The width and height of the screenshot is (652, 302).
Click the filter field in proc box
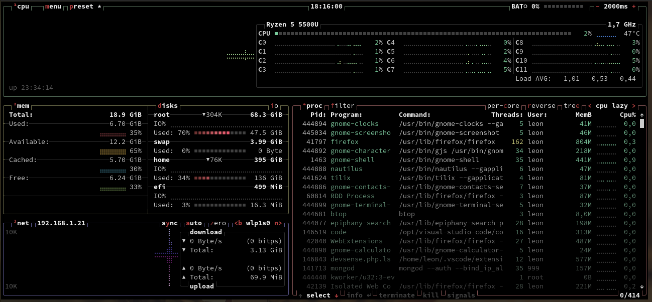[343, 106]
